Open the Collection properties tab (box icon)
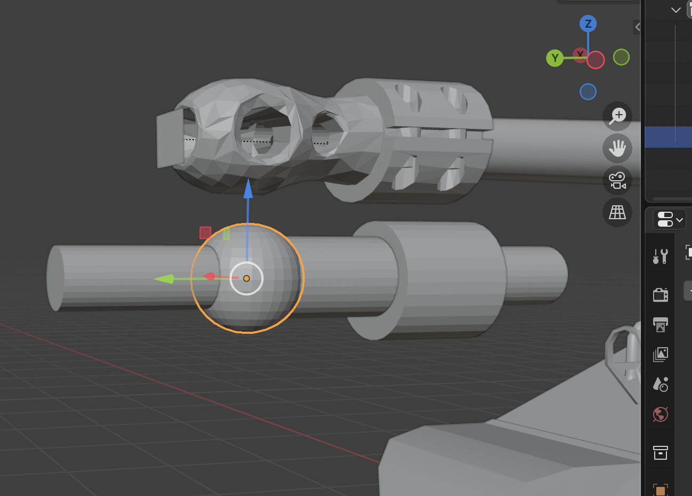Screen dimensions: 692x496 click(x=661, y=453)
